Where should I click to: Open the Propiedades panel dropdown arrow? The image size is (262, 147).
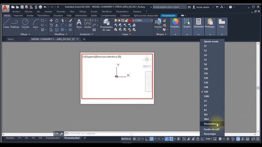tap(175, 34)
